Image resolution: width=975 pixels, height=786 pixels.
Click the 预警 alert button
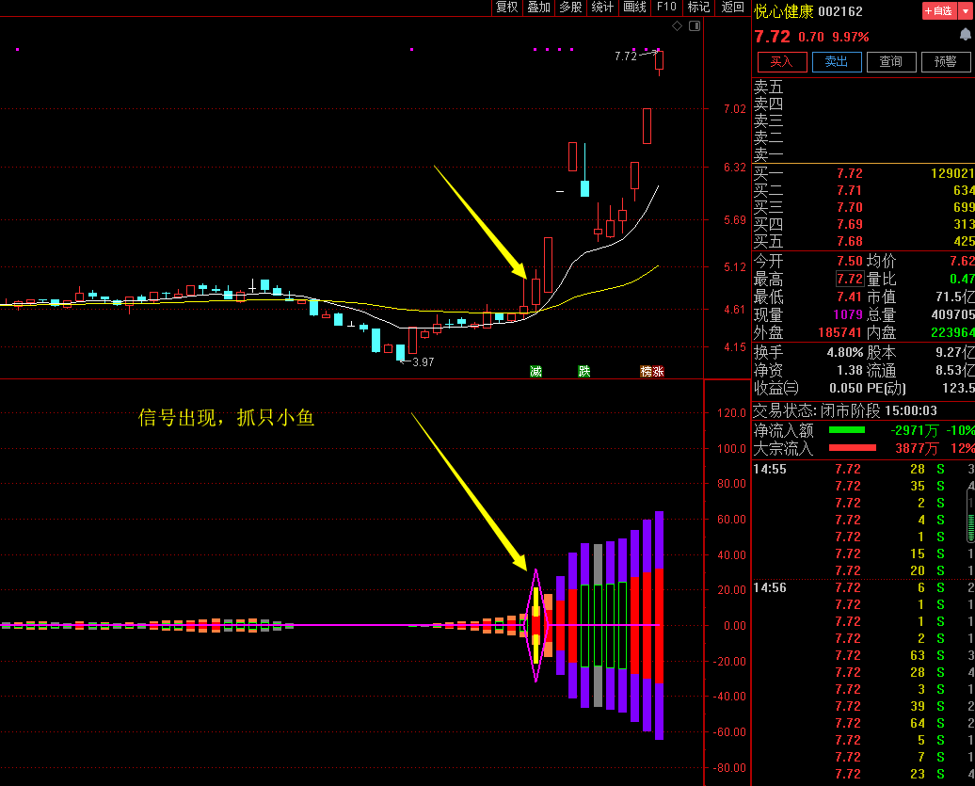pyautogui.click(x=944, y=62)
